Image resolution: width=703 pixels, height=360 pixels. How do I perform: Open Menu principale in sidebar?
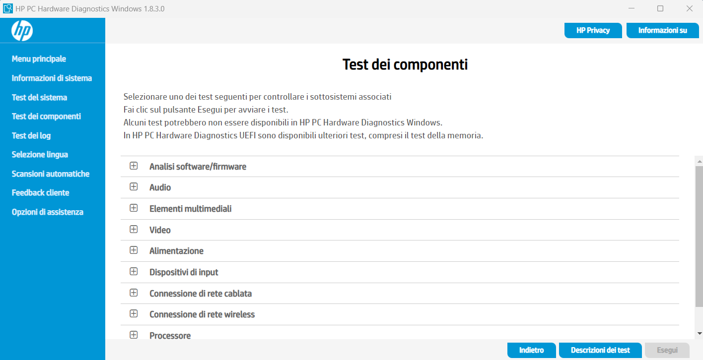pyautogui.click(x=39, y=59)
